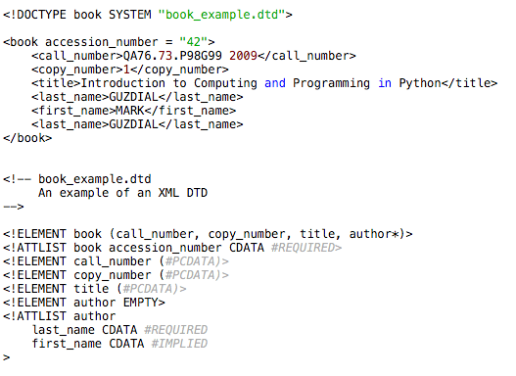516x376 pixels.
Task: Click the blue 'and' keyword in title
Action: 275,83
